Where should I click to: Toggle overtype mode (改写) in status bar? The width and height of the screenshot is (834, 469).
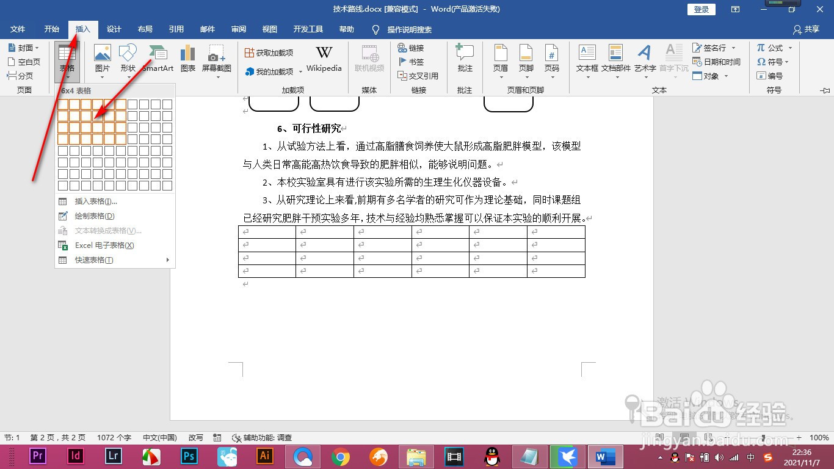196,438
